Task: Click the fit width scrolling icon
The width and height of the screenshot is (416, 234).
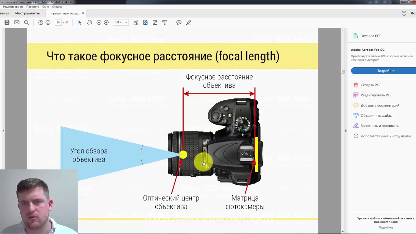Action: pos(136,22)
